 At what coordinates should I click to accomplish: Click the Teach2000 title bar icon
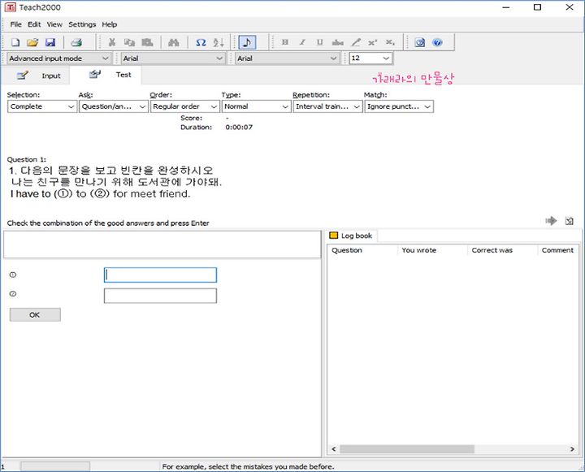click(10, 7)
